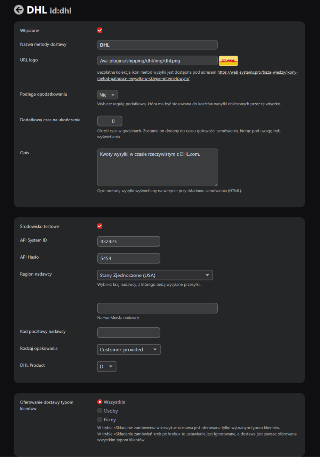Open the web-systems.pro shipping icons link
The width and height of the screenshot is (320, 457).
coord(257,73)
